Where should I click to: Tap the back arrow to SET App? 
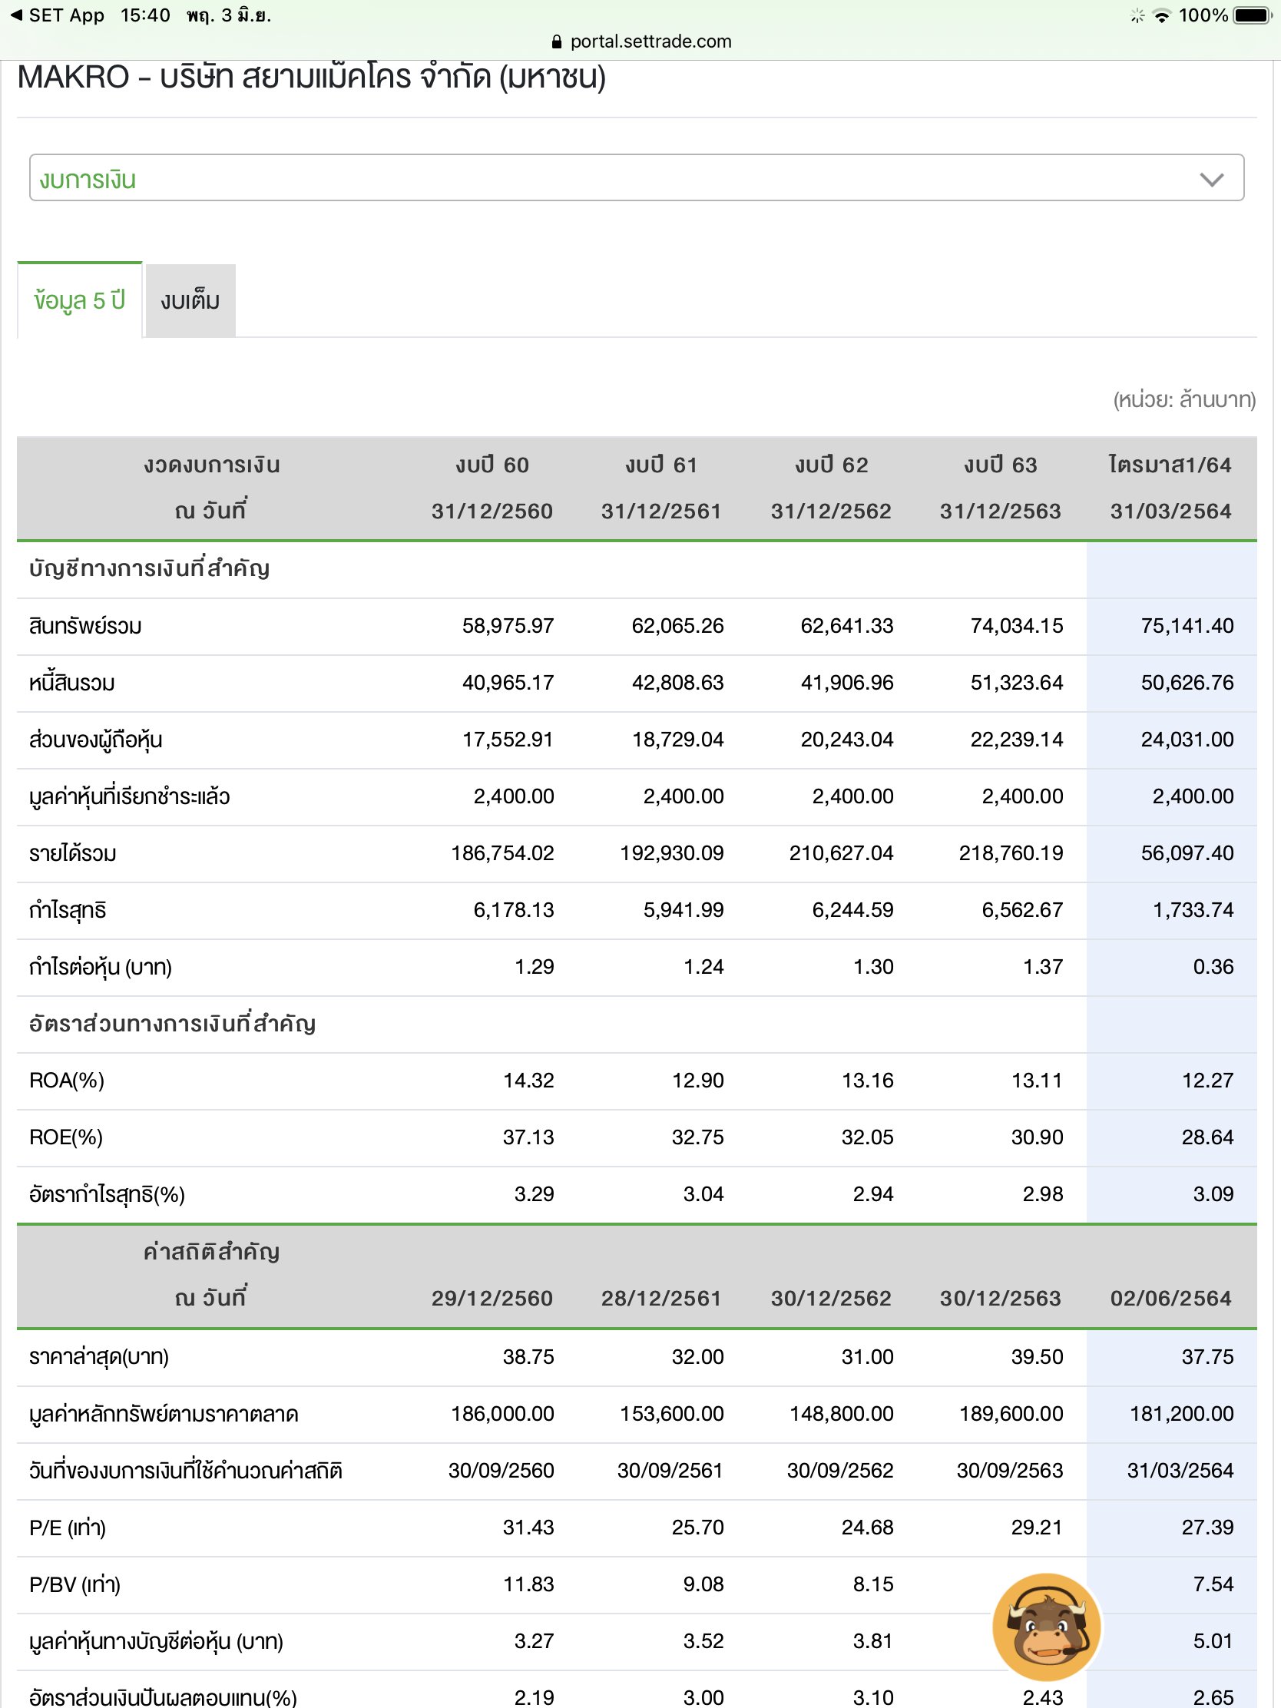16,15
